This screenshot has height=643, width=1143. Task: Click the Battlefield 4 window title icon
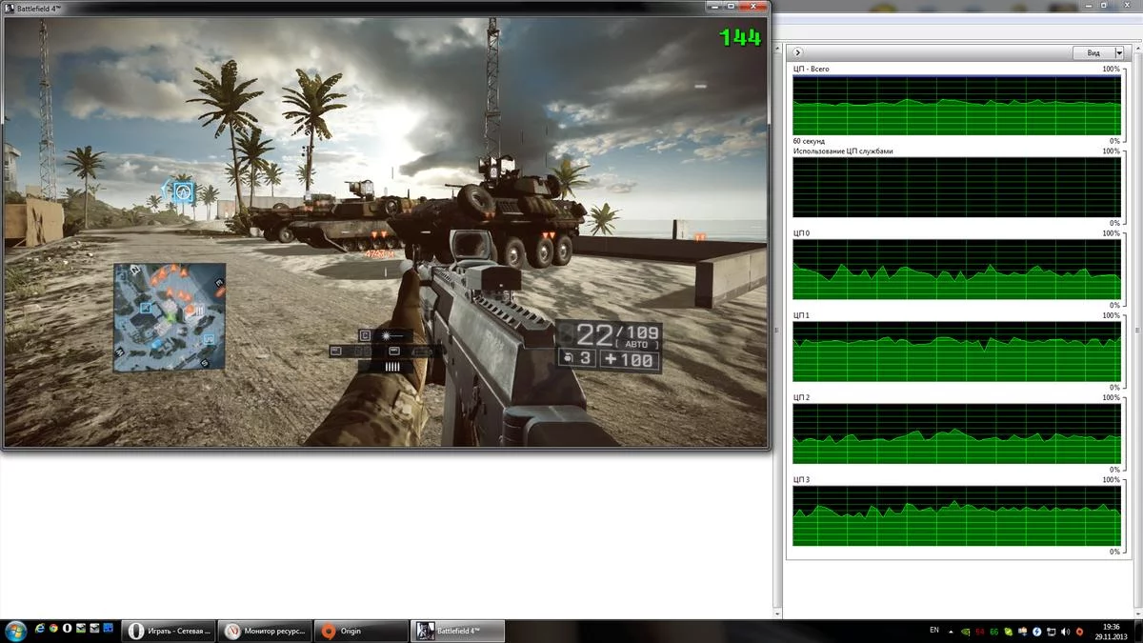click(10, 7)
